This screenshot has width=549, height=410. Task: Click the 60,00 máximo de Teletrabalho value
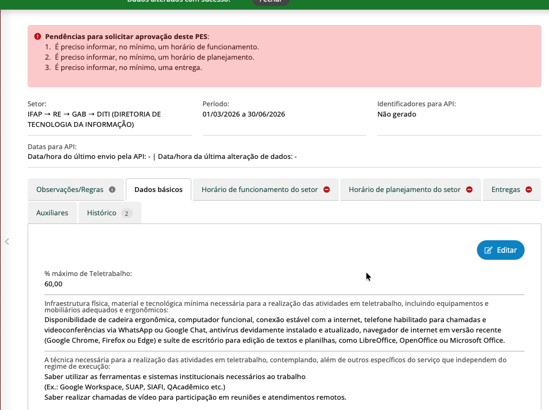[53, 284]
